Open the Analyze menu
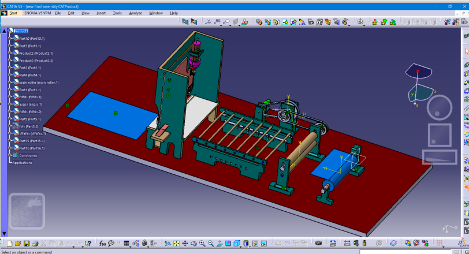This screenshot has height=254, width=469. click(x=136, y=13)
